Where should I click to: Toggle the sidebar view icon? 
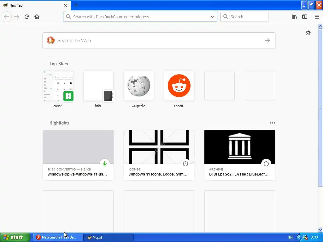[305, 17]
